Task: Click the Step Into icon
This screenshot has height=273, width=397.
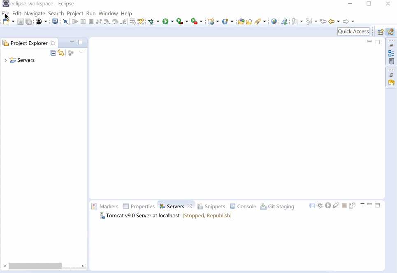Action: [107, 21]
